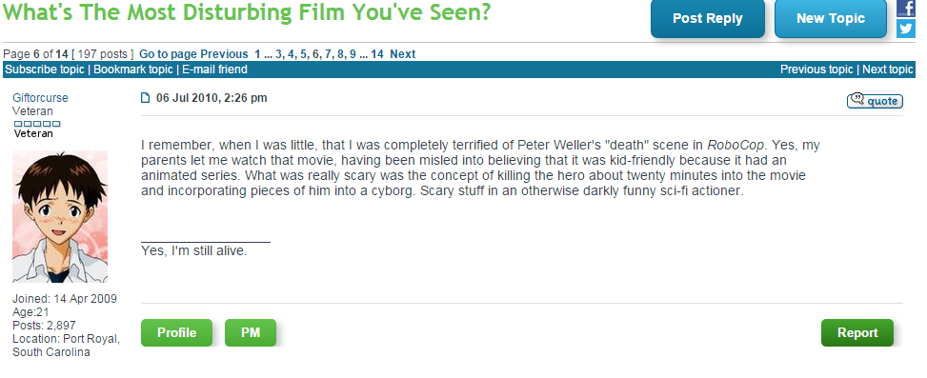Bookmark this topic
This screenshot has width=927, height=378.
133,70
